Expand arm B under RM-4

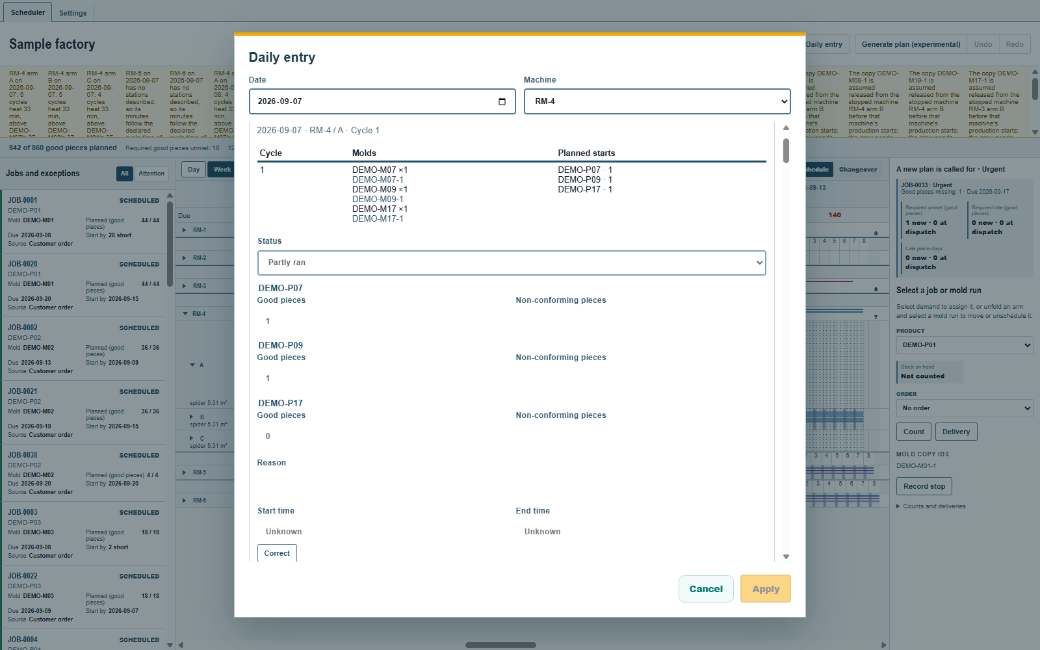192,417
